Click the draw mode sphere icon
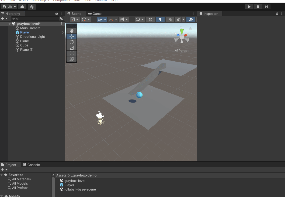This screenshot has width=285, height=197. pyautogui.click(x=138, y=19)
